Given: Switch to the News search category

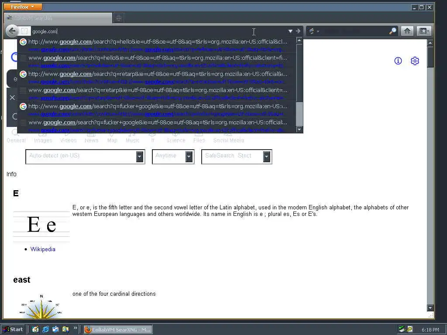Looking at the screenshot, I should [91, 137].
